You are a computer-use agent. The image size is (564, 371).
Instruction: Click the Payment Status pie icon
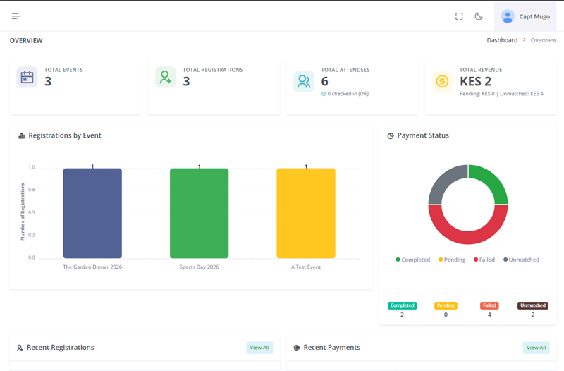[x=391, y=135]
